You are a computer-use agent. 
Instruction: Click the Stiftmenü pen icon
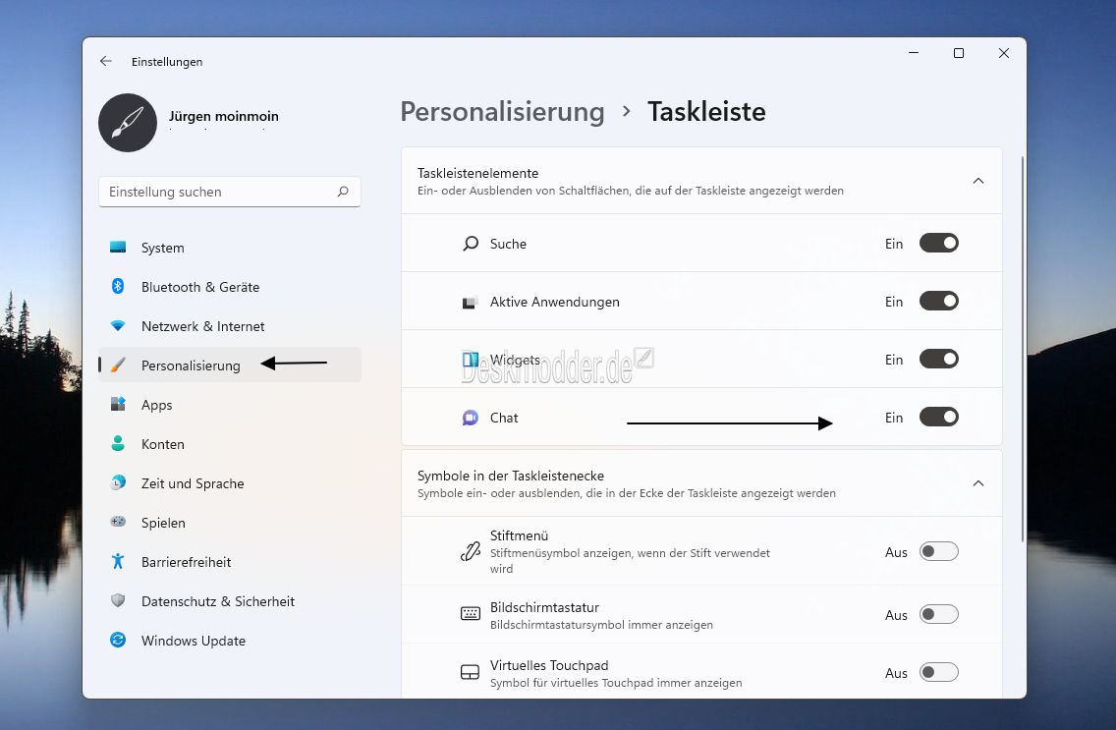(x=471, y=551)
